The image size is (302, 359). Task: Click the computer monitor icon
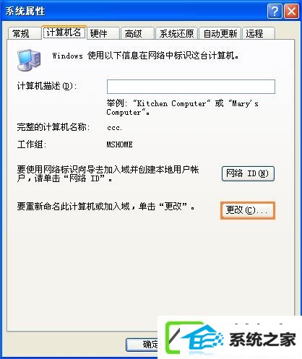pyautogui.click(x=29, y=60)
